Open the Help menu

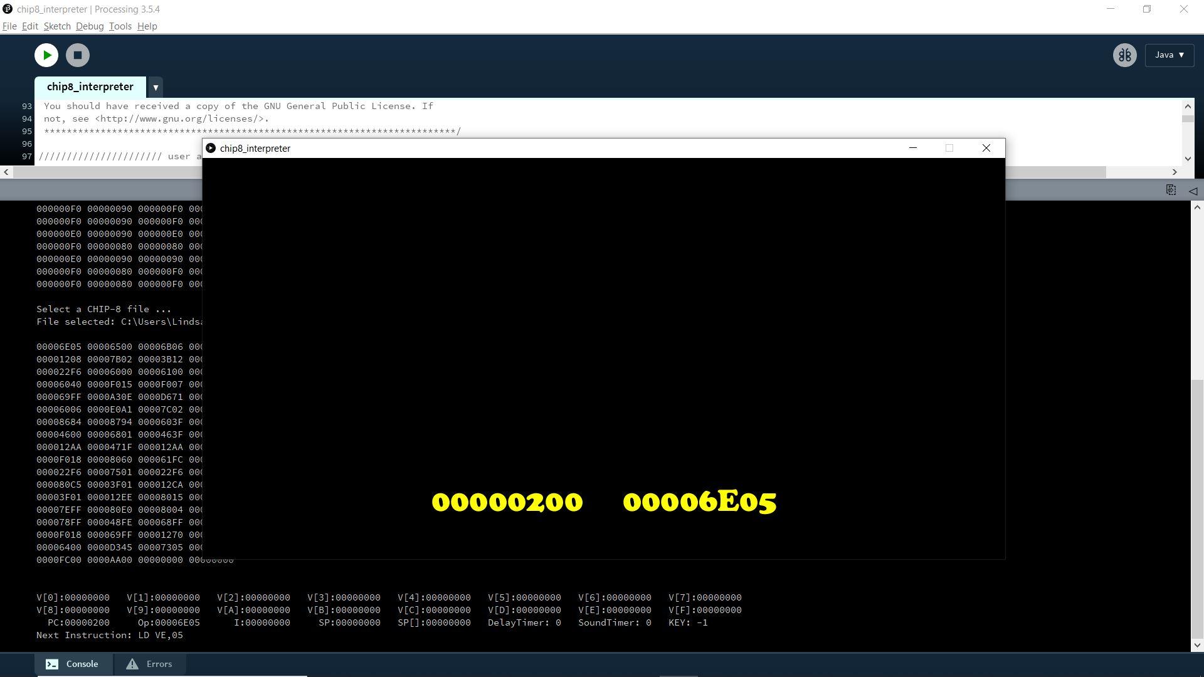tap(147, 26)
